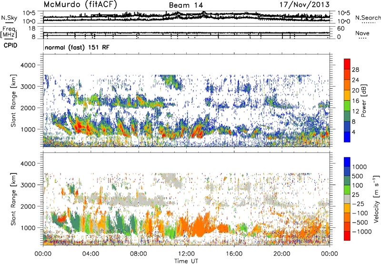The image size is (381, 264).
Task: Click the '-500' label on Velocity colorbar
Action: [x=360, y=223]
